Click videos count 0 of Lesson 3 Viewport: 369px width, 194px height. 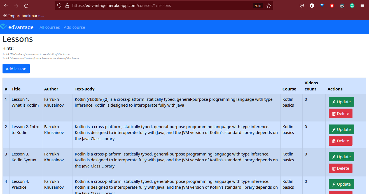point(306,154)
